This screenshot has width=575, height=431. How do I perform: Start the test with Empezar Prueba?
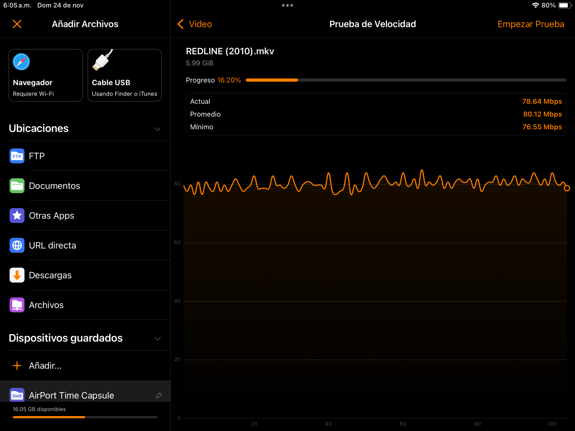(x=530, y=24)
